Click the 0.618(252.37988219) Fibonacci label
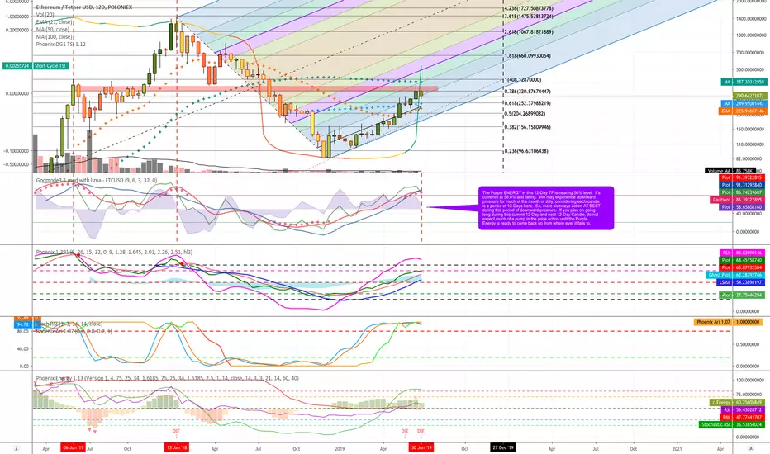The image size is (770, 454). click(x=527, y=103)
